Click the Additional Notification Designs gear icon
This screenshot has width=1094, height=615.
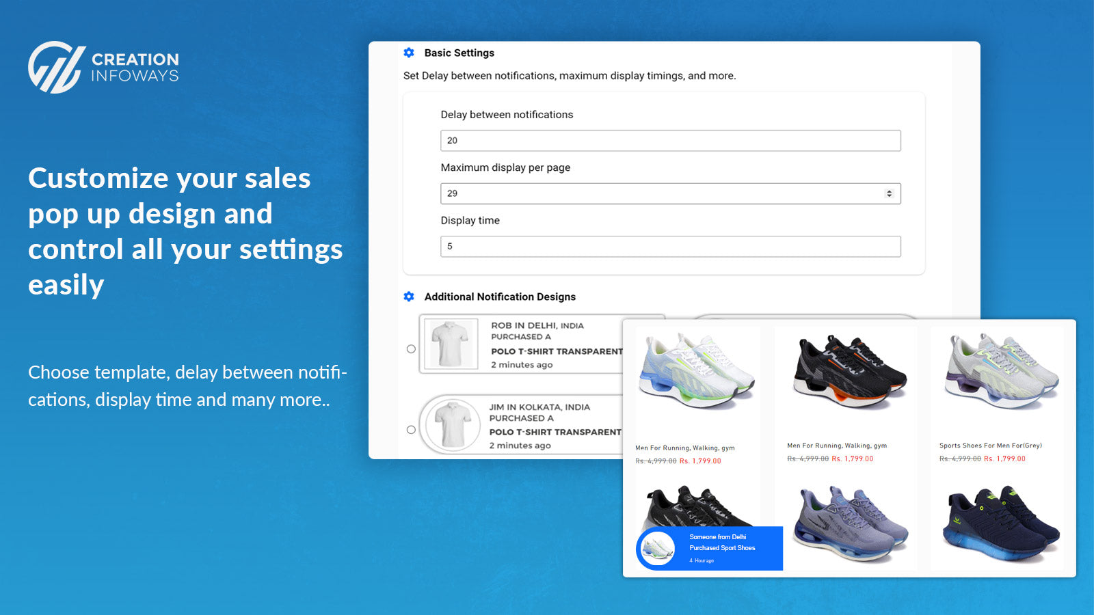[409, 297]
